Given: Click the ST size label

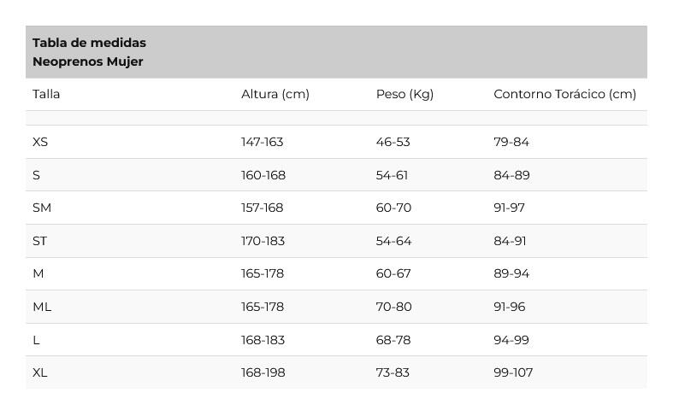Looking at the screenshot, I should tap(39, 241).
